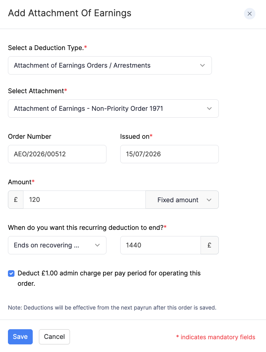Click the 'Order Number' label
This screenshot has height=352, width=266.
click(30, 137)
